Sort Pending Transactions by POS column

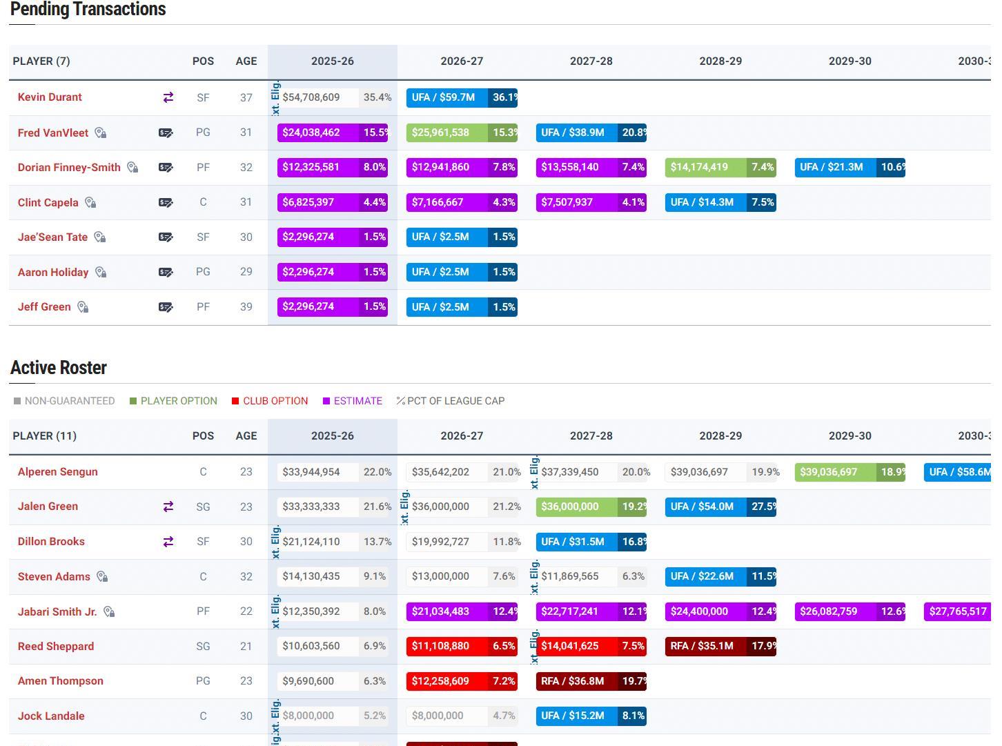point(203,61)
